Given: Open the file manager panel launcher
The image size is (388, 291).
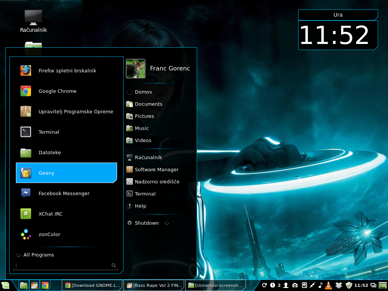Looking at the screenshot, I should point(24,285).
